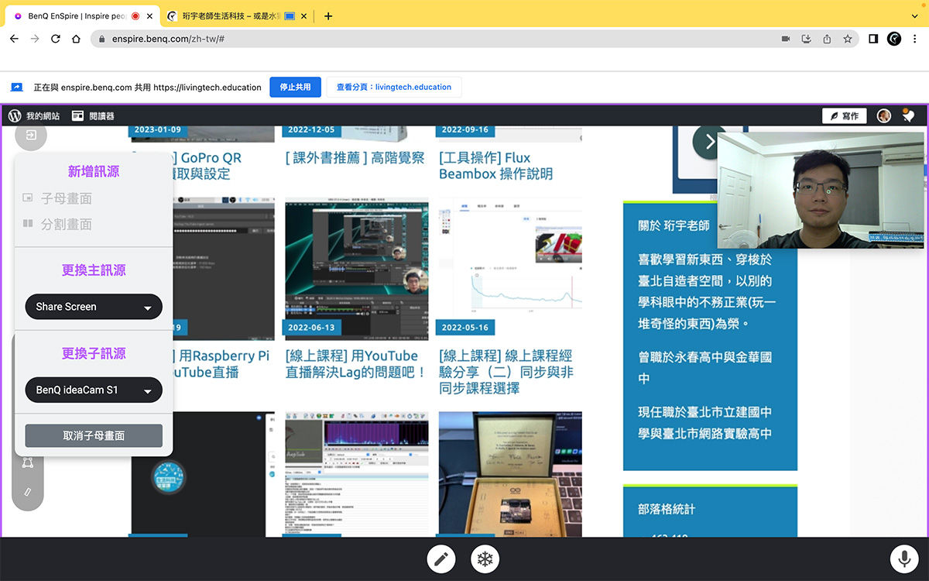
Task: Open 閱讀器 in the WordPress bar
Action: 94,116
